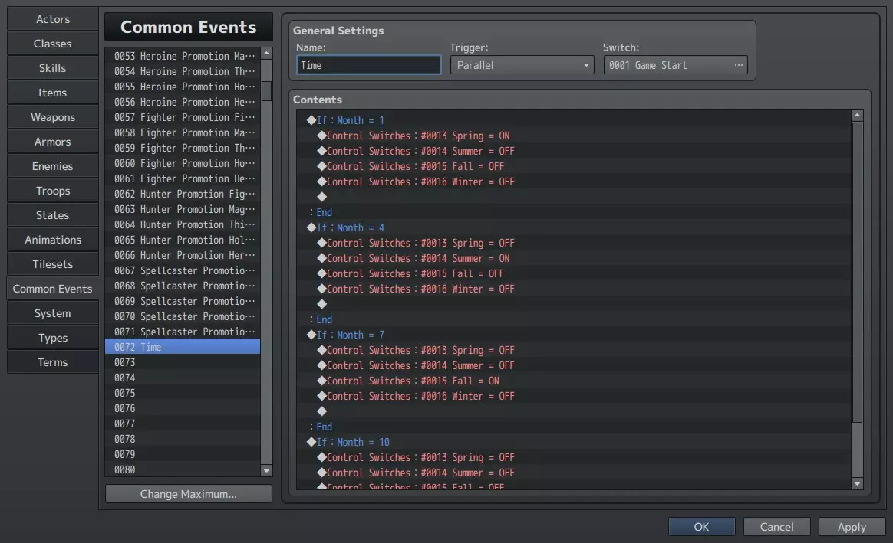Switch to the Classes tab
Image resolution: width=893 pixels, height=543 pixels.
point(52,43)
